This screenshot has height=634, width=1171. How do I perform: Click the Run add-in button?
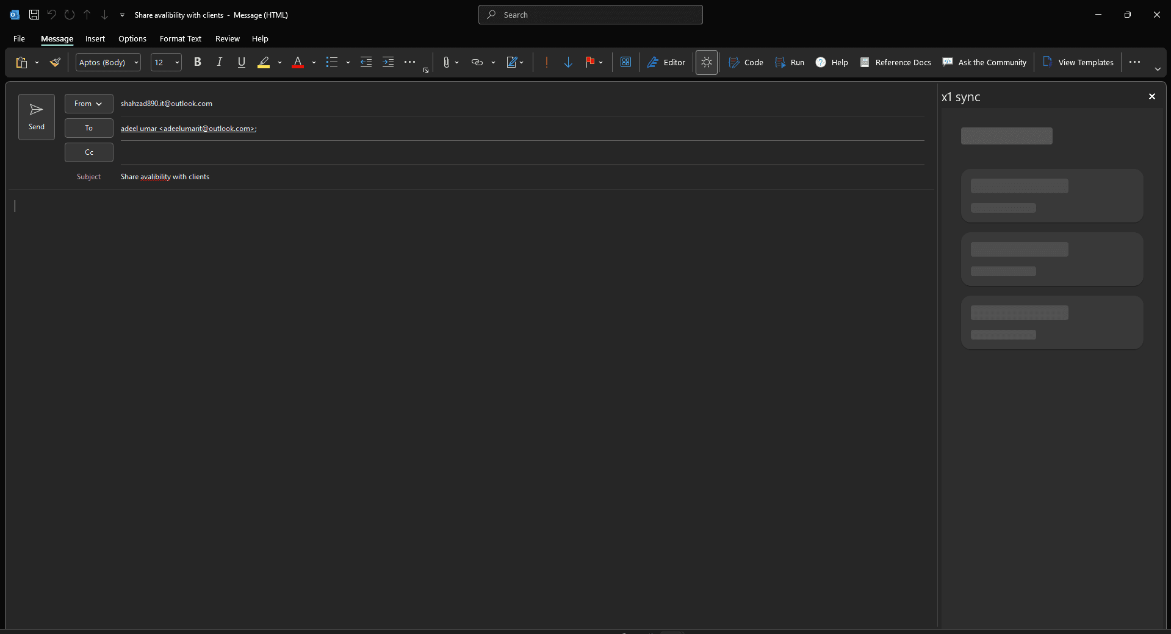pyautogui.click(x=790, y=62)
